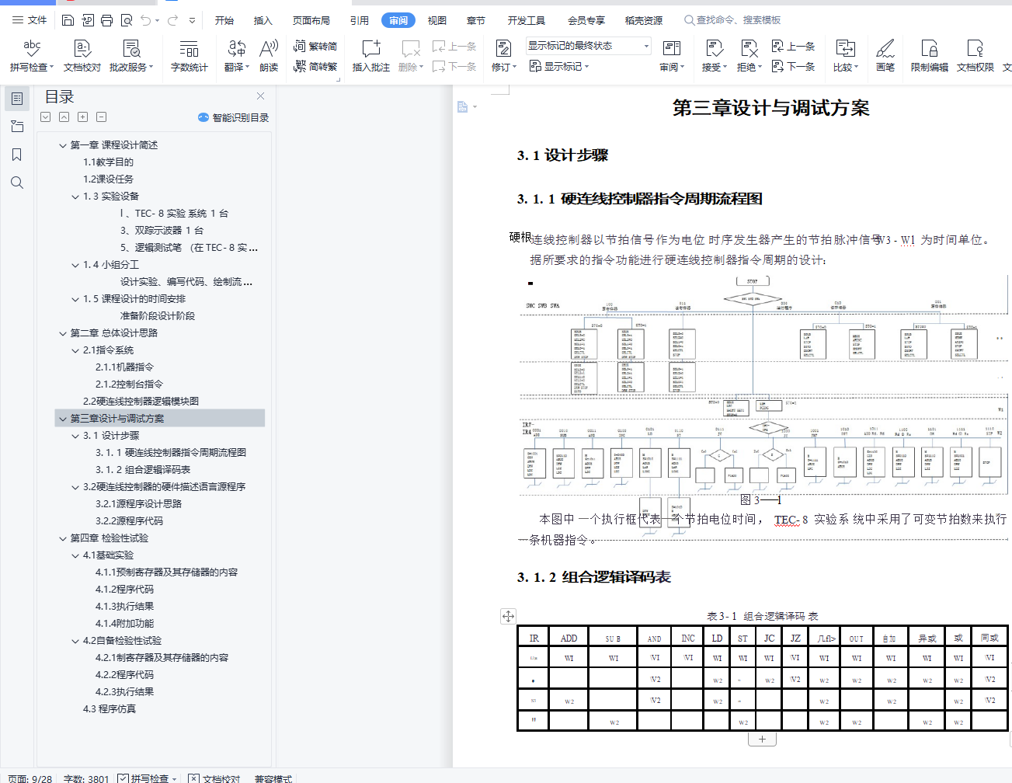Collapse the 1.3 实验设备 node
The image size is (1012, 783).
[x=75, y=197]
